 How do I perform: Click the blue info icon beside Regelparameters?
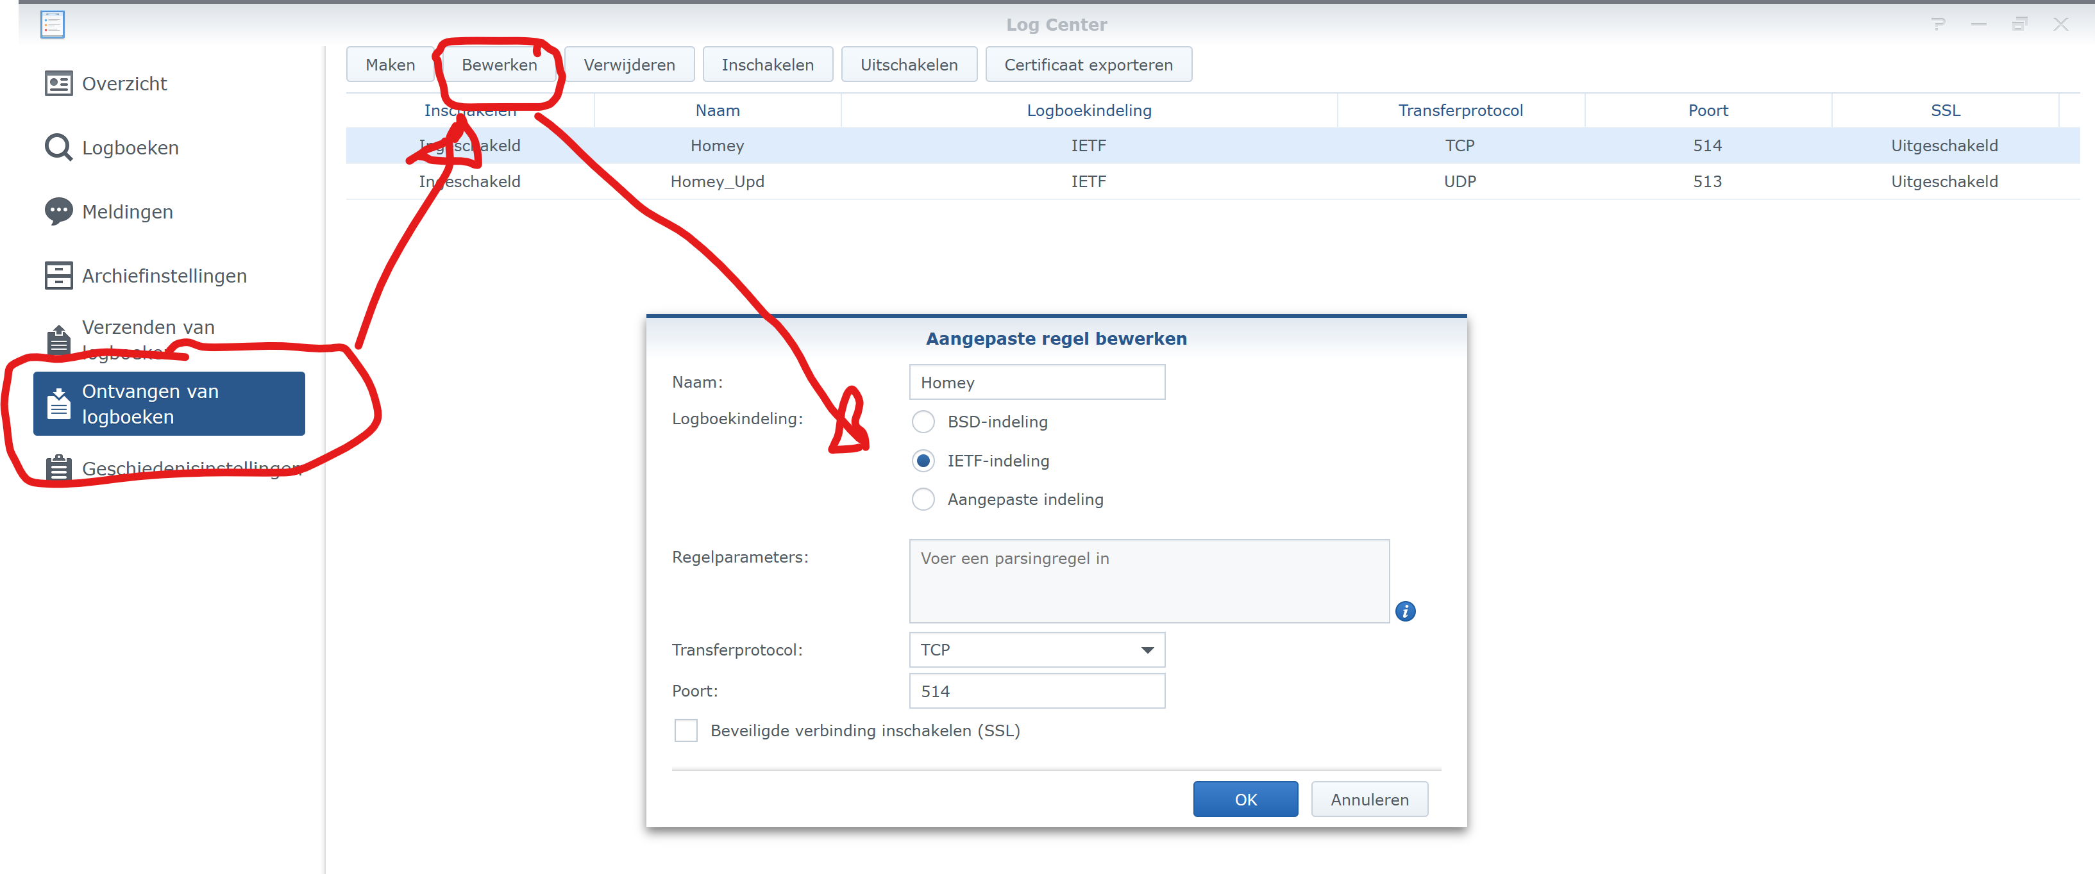pos(1404,612)
